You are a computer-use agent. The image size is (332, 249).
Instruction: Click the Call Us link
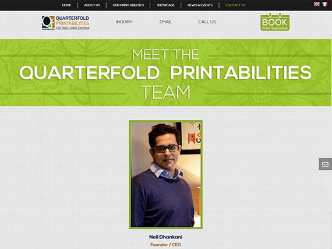coord(207,22)
